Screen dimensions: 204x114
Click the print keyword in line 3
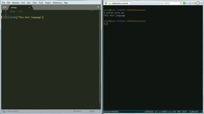(x=13, y=17)
